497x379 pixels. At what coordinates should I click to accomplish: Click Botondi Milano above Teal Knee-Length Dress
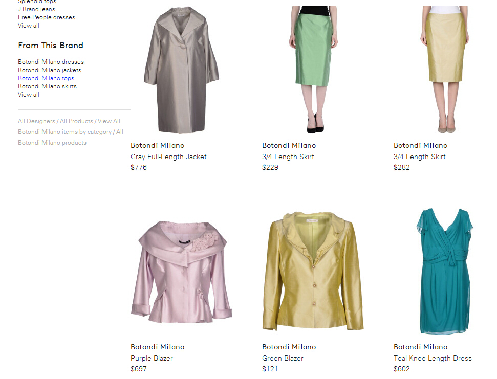tap(421, 347)
